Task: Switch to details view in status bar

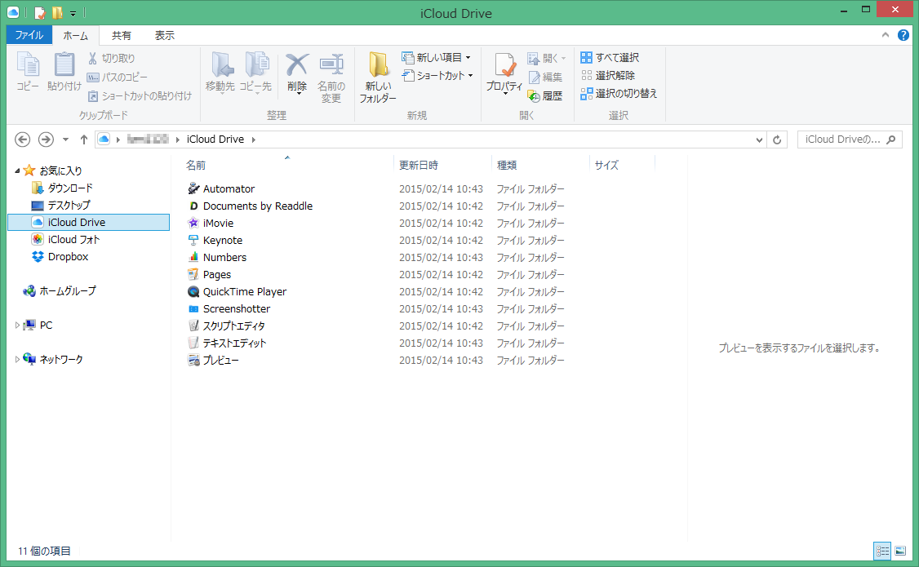Action: pos(882,551)
